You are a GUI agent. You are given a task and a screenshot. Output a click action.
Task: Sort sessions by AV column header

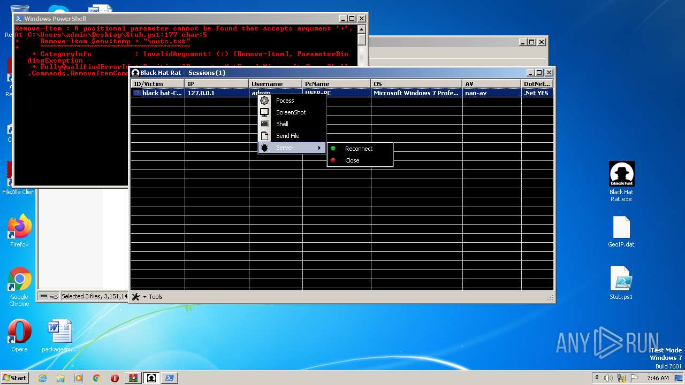coord(492,84)
